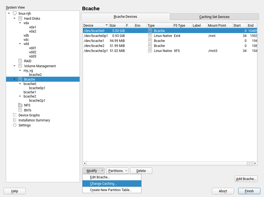Switch to the Caching Set Devices tab
The height and width of the screenshot is (197, 264).
click(x=215, y=17)
